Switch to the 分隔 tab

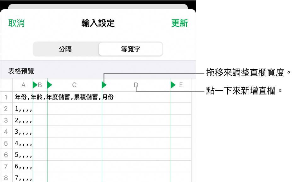[x=65, y=49]
